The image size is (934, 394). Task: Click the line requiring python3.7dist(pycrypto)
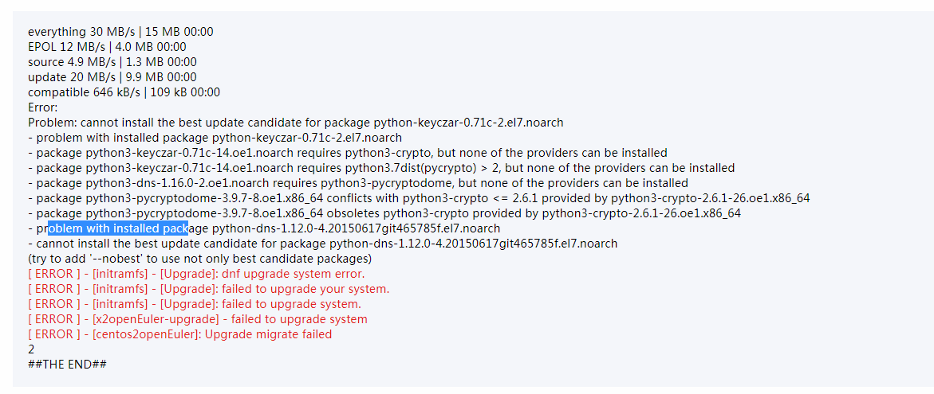380,168
